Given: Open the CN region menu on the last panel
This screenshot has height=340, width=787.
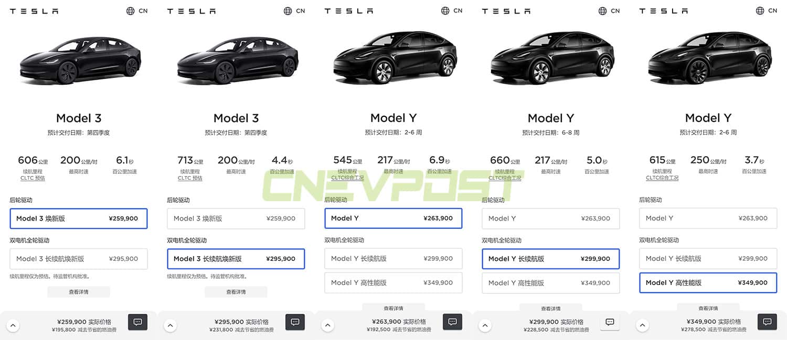Looking at the screenshot, I should 767,10.
